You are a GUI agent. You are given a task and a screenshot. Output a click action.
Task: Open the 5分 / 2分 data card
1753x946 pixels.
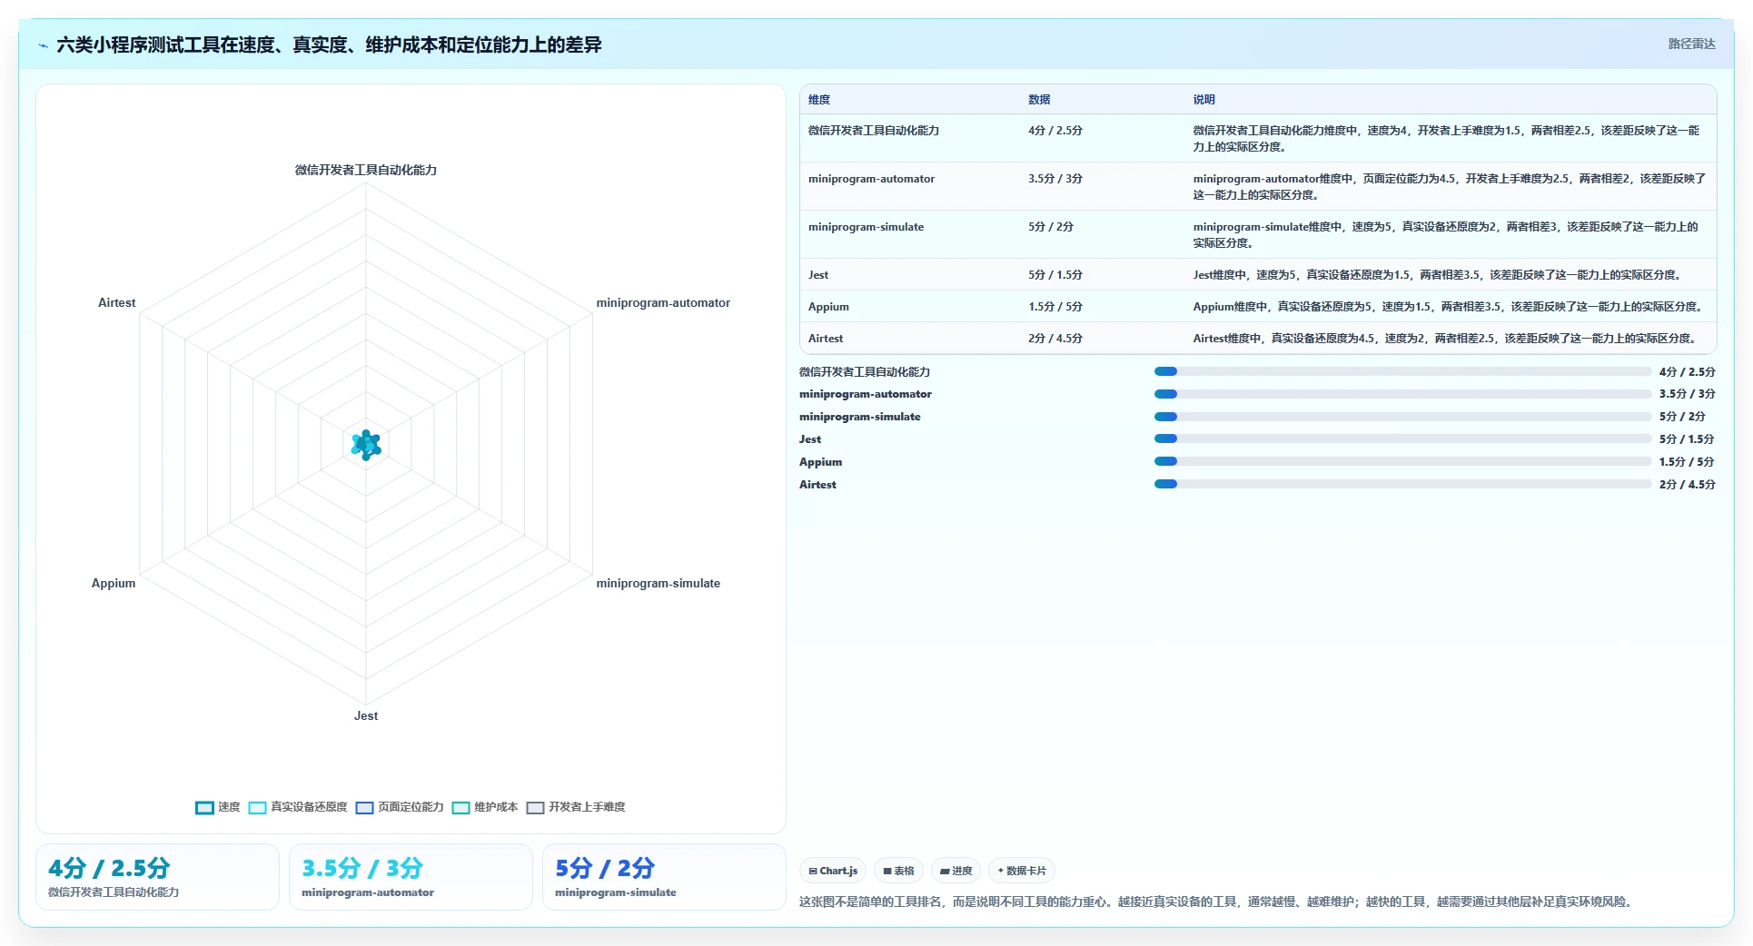(x=664, y=877)
